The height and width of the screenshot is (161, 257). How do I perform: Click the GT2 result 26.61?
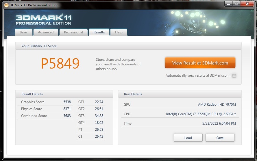click(x=99, y=109)
